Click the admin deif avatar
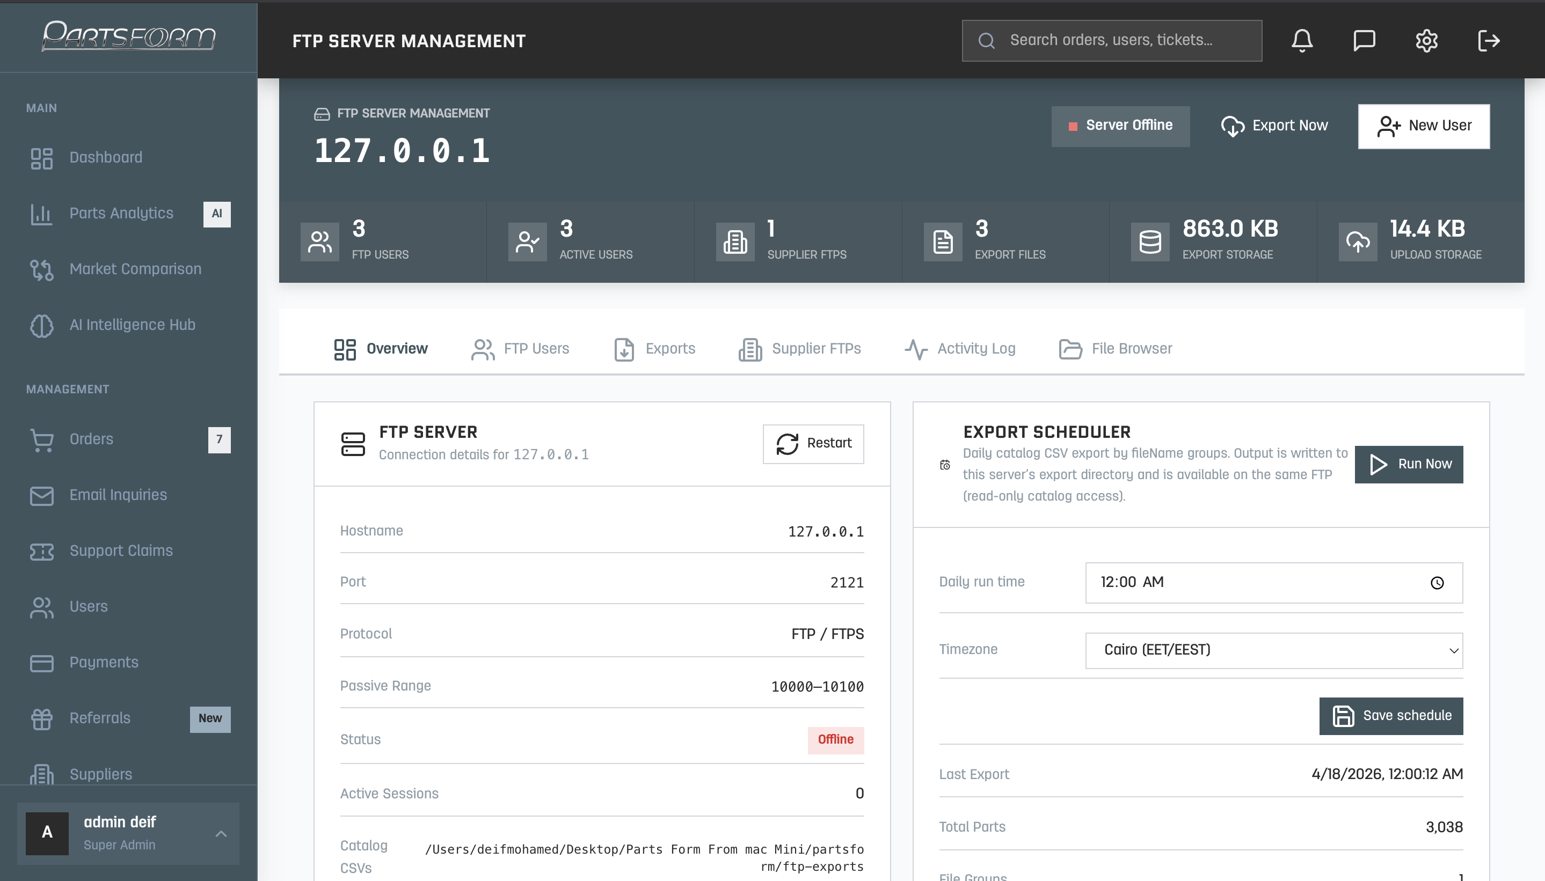Viewport: 1545px width, 881px height. coord(47,833)
